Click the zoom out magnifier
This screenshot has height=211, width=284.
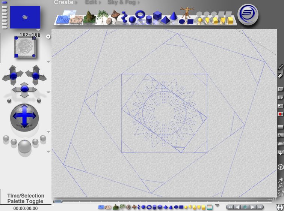coord(281,186)
